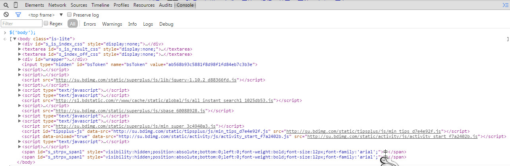Image resolution: width=510 pixels, height=166 pixels.
Task: Show only Info messages
Action: tap(133, 24)
